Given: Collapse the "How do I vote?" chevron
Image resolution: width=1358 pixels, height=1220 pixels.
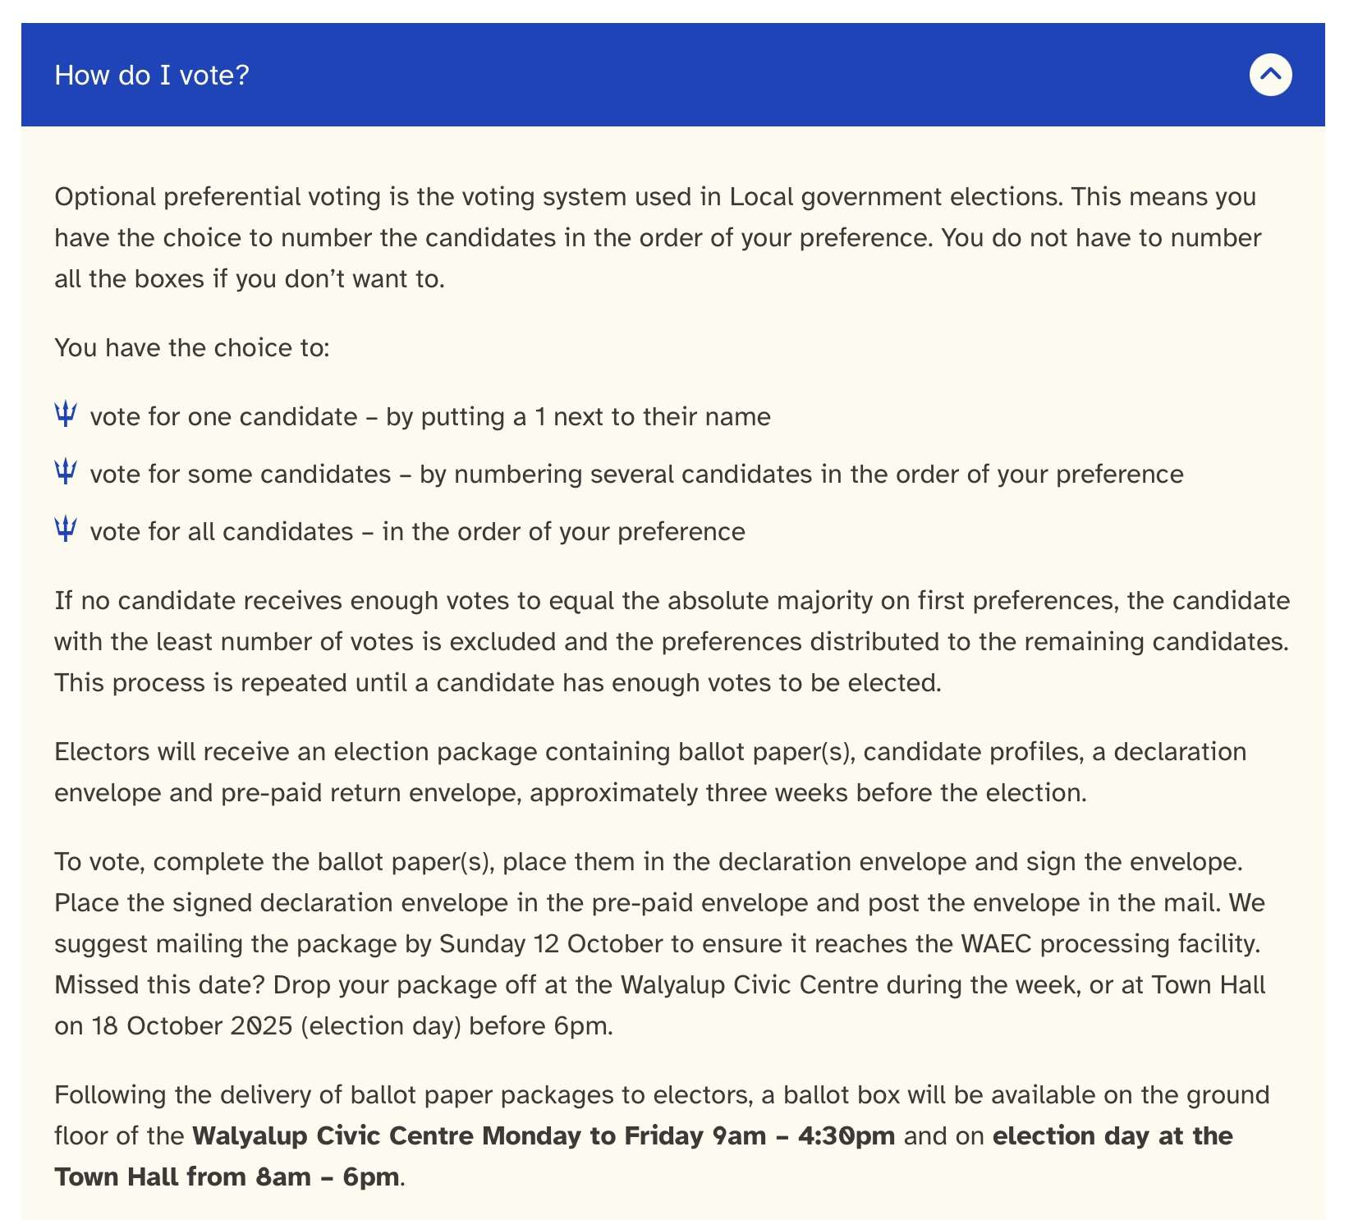Looking at the screenshot, I should pyautogui.click(x=1270, y=75).
